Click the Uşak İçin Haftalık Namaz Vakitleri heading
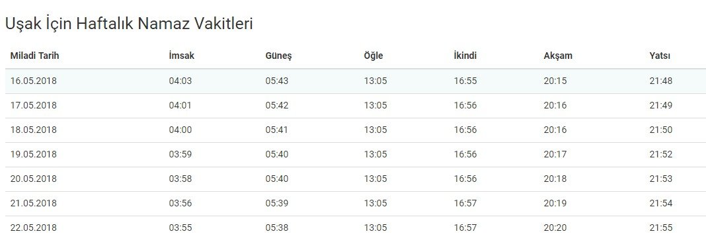Screen dimensions: 706x250 pyautogui.click(x=129, y=23)
